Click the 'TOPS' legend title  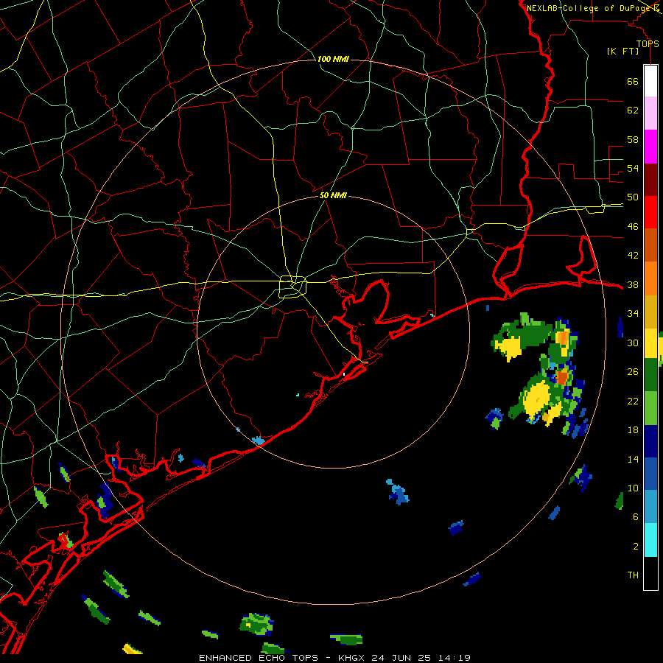648,44
